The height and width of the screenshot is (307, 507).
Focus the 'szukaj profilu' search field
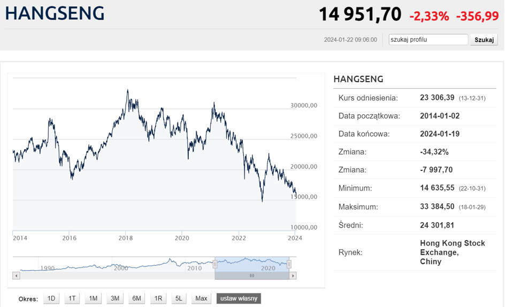(x=428, y=40)
